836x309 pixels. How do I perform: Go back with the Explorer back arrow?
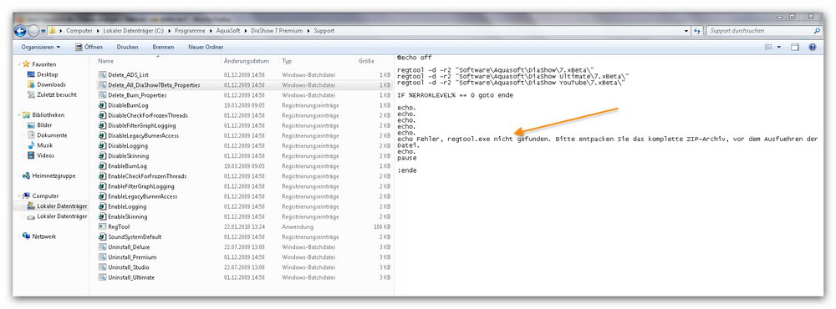click(x=21, y=31)
